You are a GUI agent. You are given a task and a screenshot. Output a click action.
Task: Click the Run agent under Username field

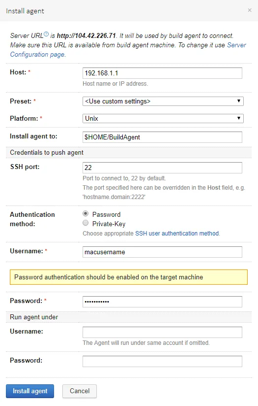(163, 332)
